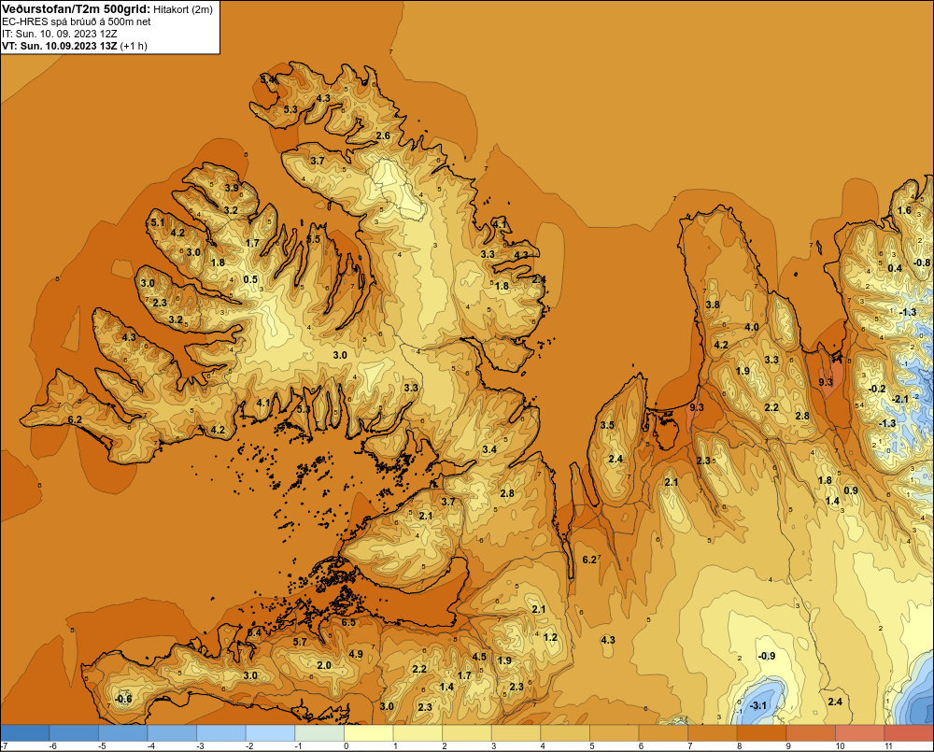This screenshot has width=934, height=752.
Task: Select the legend swatch between -4 and -3
Action: tap(172, 732)
